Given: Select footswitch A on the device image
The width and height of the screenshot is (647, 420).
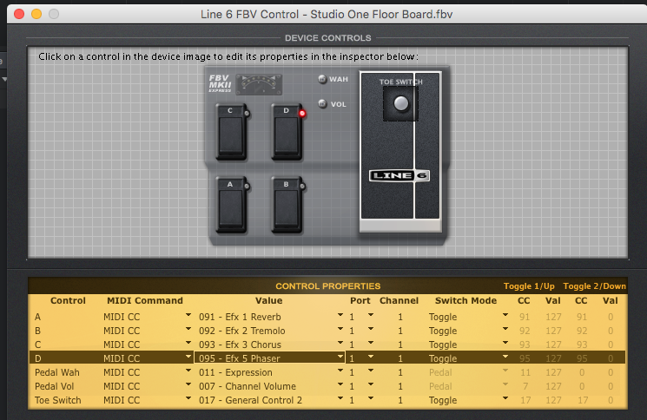Looking at the screenshot, I should 231,205.
